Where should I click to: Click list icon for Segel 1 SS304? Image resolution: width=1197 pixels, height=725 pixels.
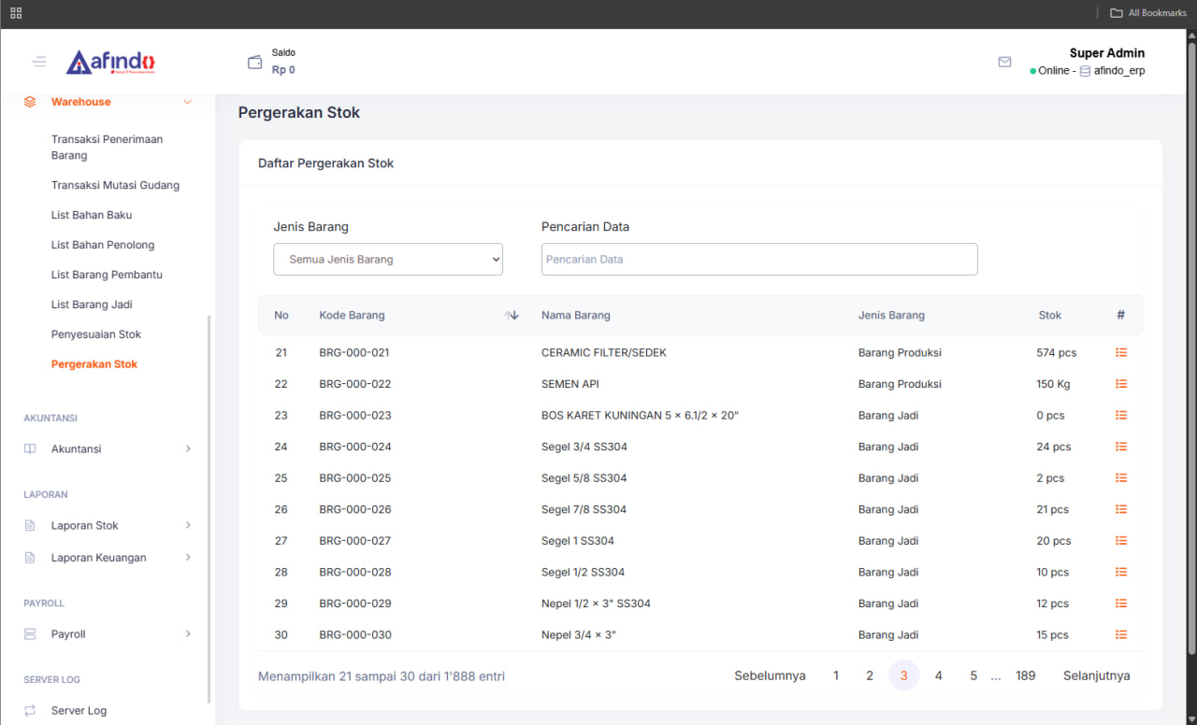(1121, 540)
